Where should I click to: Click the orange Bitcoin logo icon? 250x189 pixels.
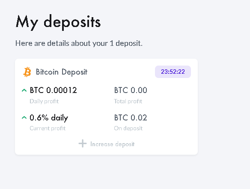[x=27, y=72]
